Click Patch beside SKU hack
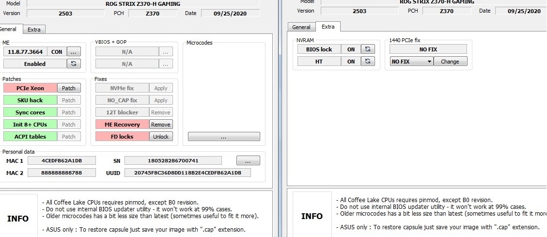This screenshot has height=237, width=547. click(69, 100)
